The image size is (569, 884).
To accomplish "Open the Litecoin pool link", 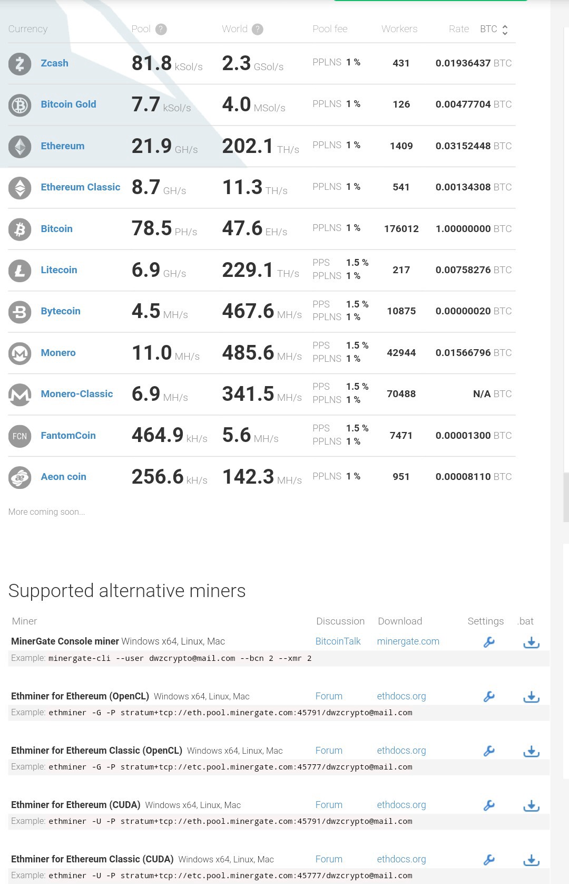I will (x=59, y=270).
